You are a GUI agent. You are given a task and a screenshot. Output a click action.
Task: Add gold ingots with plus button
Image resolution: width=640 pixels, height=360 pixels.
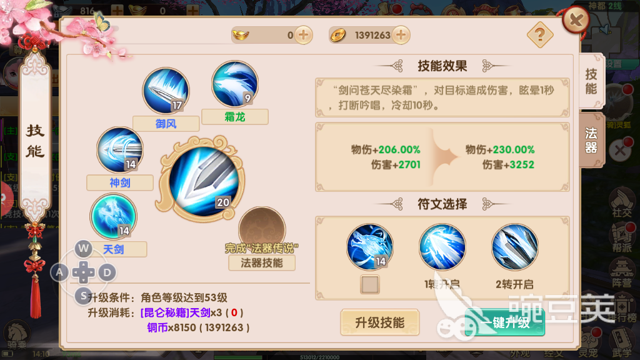304,35
